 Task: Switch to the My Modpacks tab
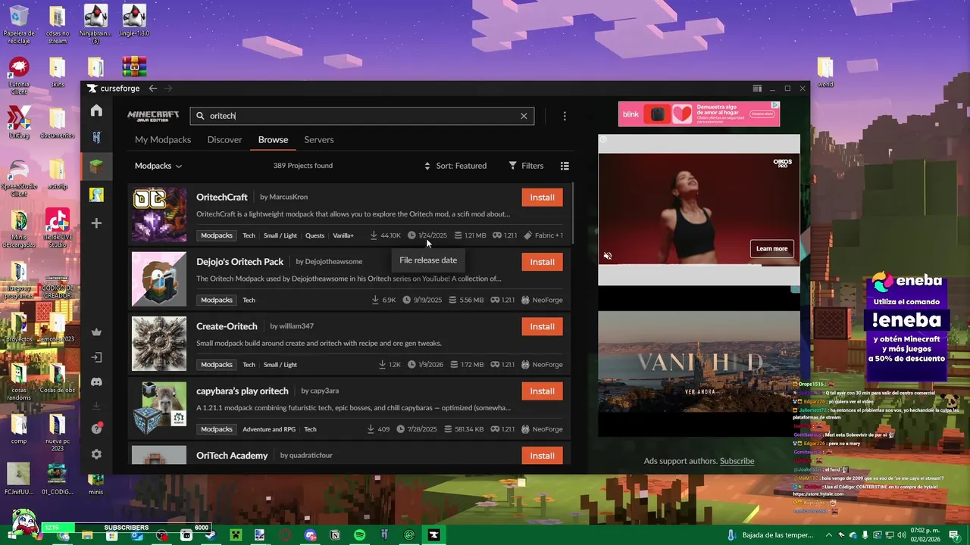coord(163,140)
